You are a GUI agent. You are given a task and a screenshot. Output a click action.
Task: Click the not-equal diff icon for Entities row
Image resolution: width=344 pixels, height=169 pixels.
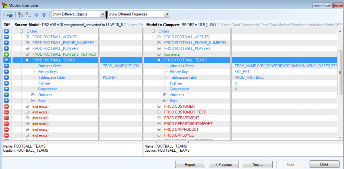coord(6,31)
